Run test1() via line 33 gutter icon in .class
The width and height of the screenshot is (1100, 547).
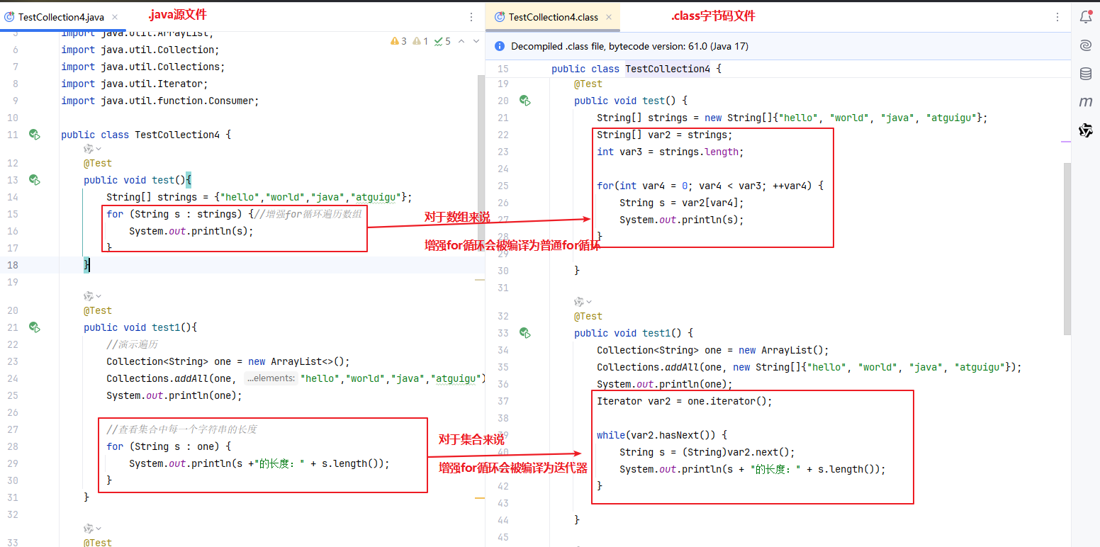click(x=525, y=333)
